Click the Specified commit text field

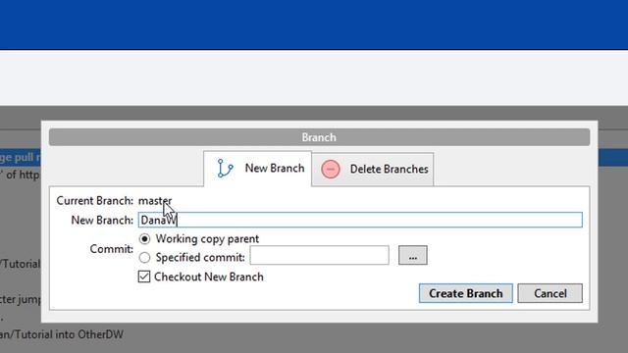319,255
